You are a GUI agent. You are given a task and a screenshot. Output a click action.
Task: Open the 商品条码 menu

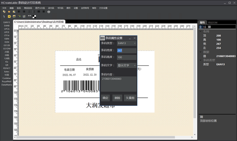click(x=28, y=8)
